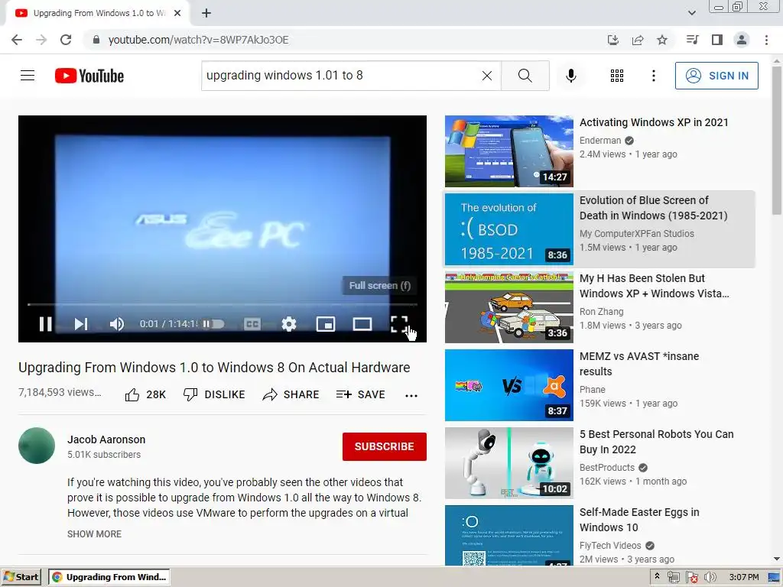Switch to theater mode icon

362,324
